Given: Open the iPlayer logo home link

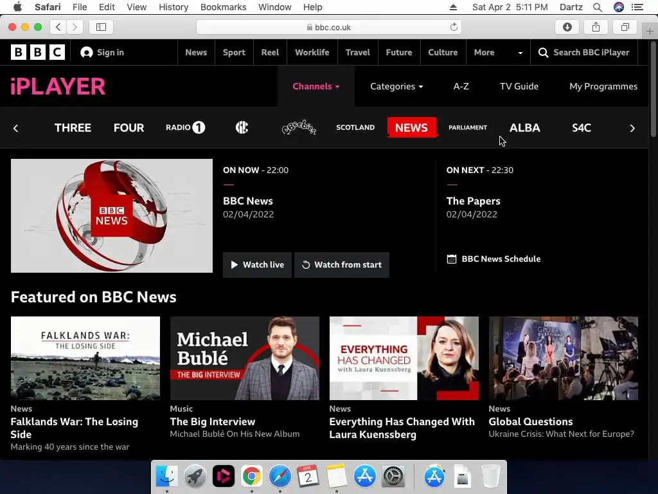Looking at the screenshot, I should pyautogui.click(x=58, y=86).
